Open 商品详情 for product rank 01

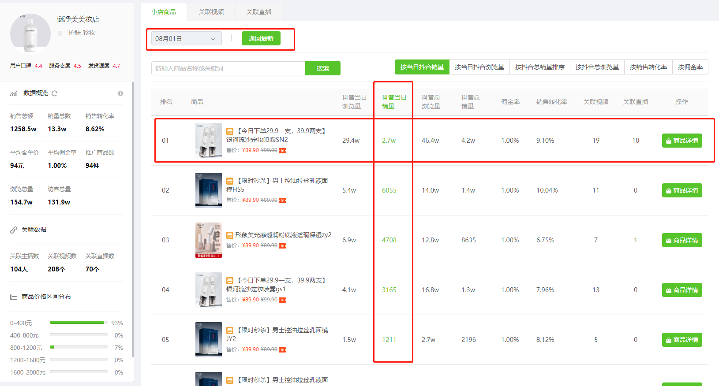(682, 141)
